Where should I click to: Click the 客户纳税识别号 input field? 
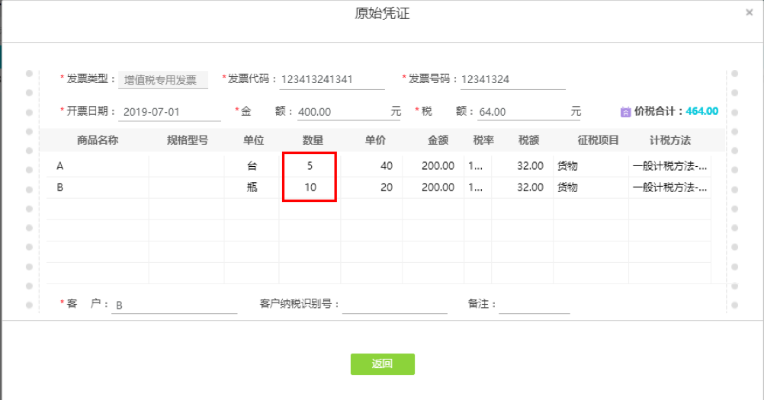point(395,305)
